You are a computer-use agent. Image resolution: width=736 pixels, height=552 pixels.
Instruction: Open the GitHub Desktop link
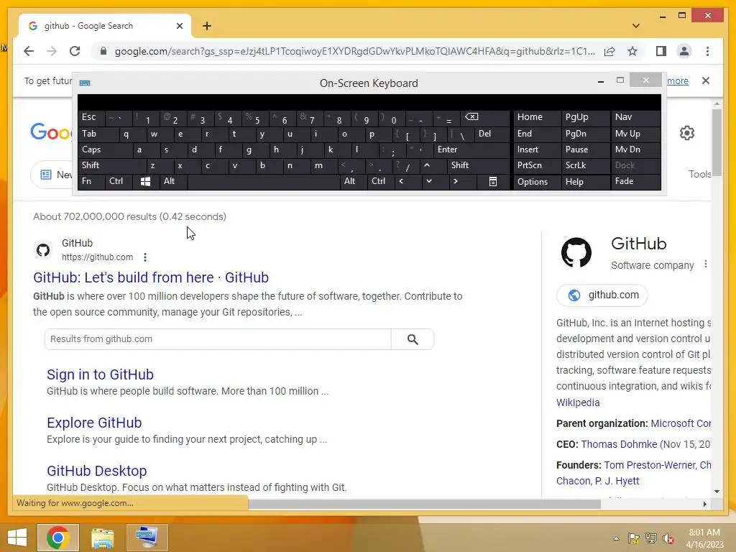97,471
